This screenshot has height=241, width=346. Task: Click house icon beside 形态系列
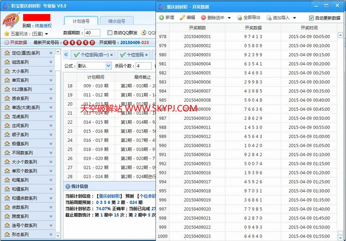click(8, 234)
